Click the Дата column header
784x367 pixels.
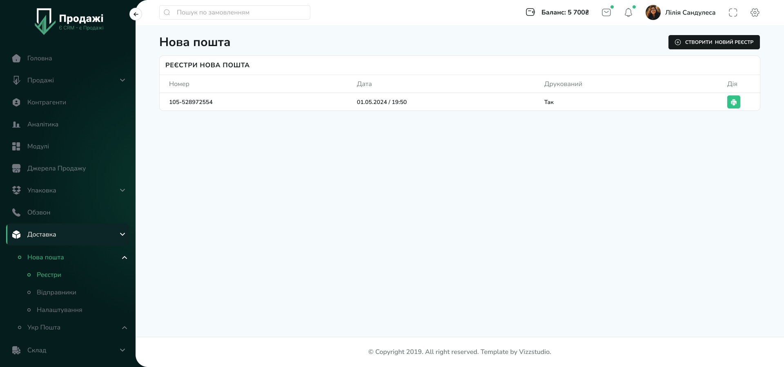click(364, 84)
